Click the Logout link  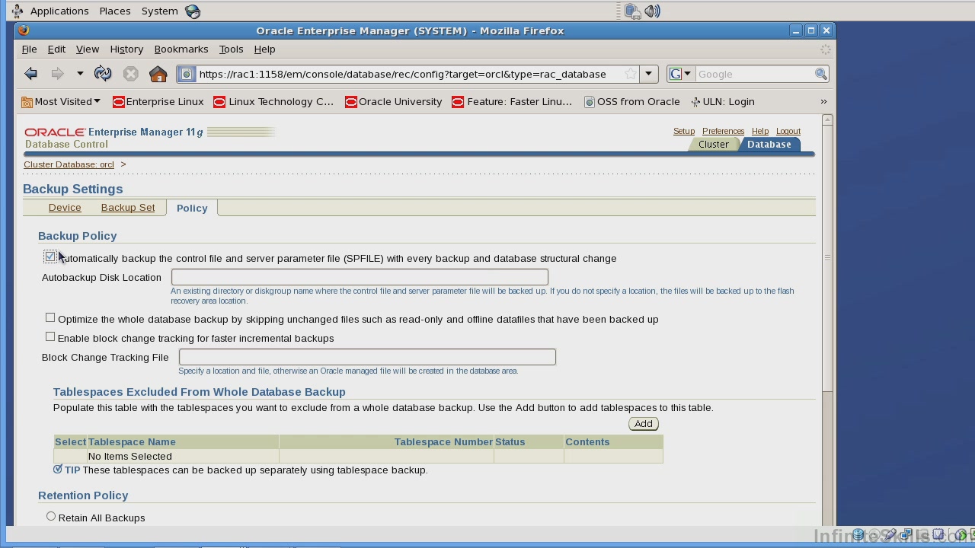point(788,131)
